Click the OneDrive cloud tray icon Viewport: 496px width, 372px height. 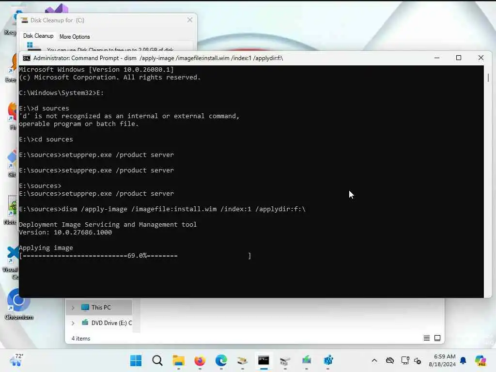point(390,360)
